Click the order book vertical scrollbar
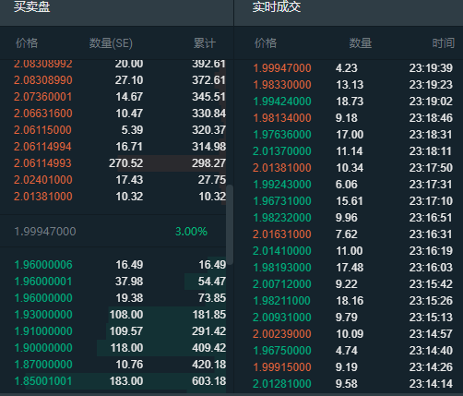This screenshot has height=396, width=463. tap(230, 224)
